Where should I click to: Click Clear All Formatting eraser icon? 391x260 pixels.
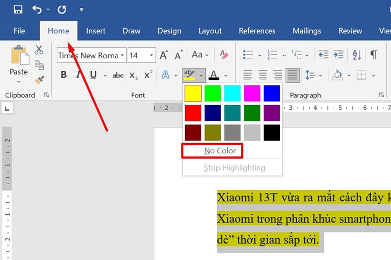(x=224, y=55)
